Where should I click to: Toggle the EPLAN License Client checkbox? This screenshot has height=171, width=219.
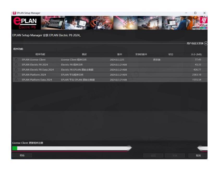[x=16, y=60]
